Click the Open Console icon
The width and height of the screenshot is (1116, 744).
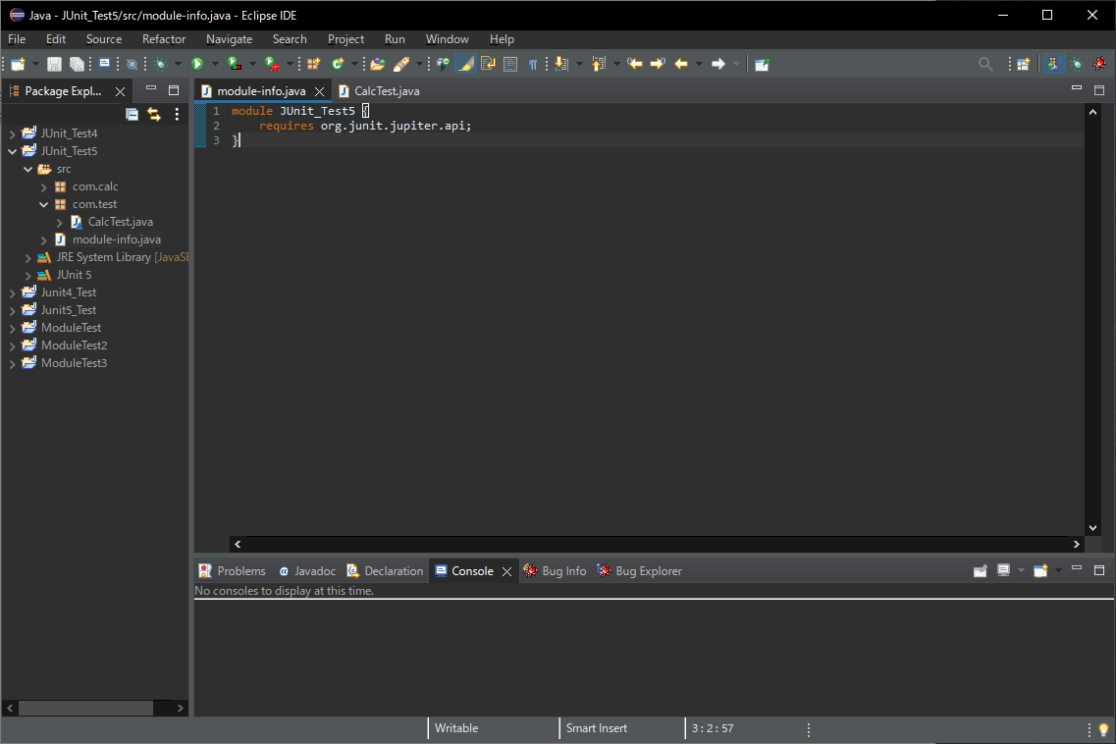point(1040,570)
